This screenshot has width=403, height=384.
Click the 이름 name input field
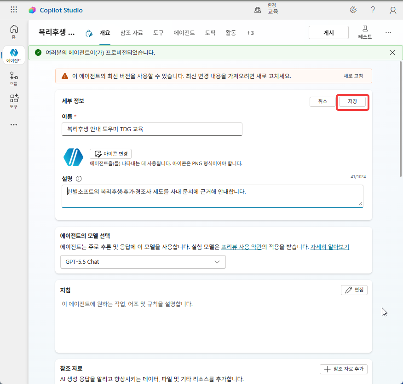152,129
